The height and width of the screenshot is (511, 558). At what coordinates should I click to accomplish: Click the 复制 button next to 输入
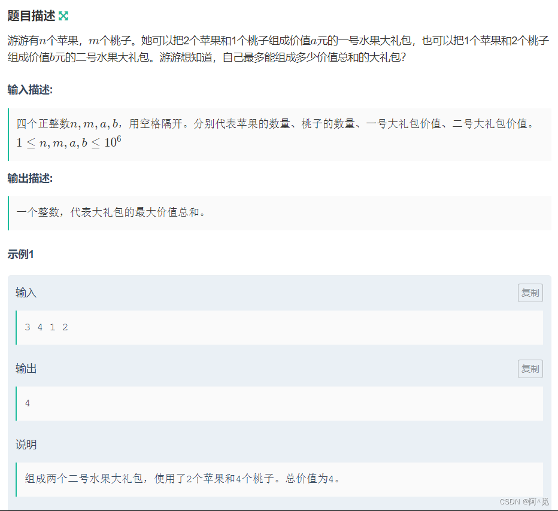[x=530, y=293]
